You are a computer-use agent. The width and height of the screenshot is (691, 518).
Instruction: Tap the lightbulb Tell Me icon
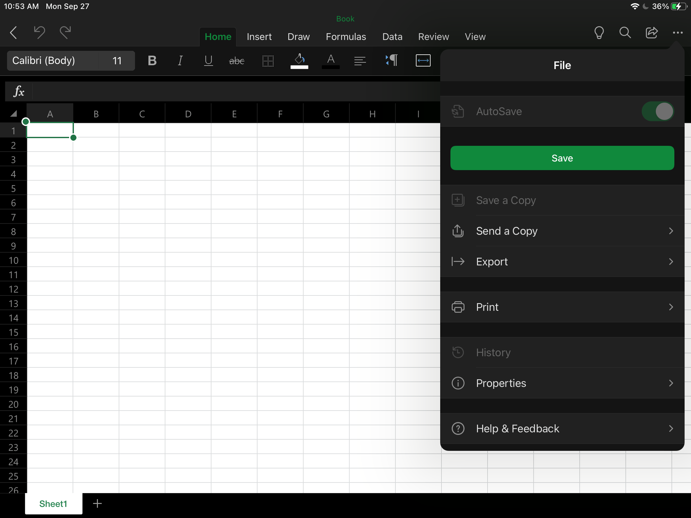(x=599, y=32)
